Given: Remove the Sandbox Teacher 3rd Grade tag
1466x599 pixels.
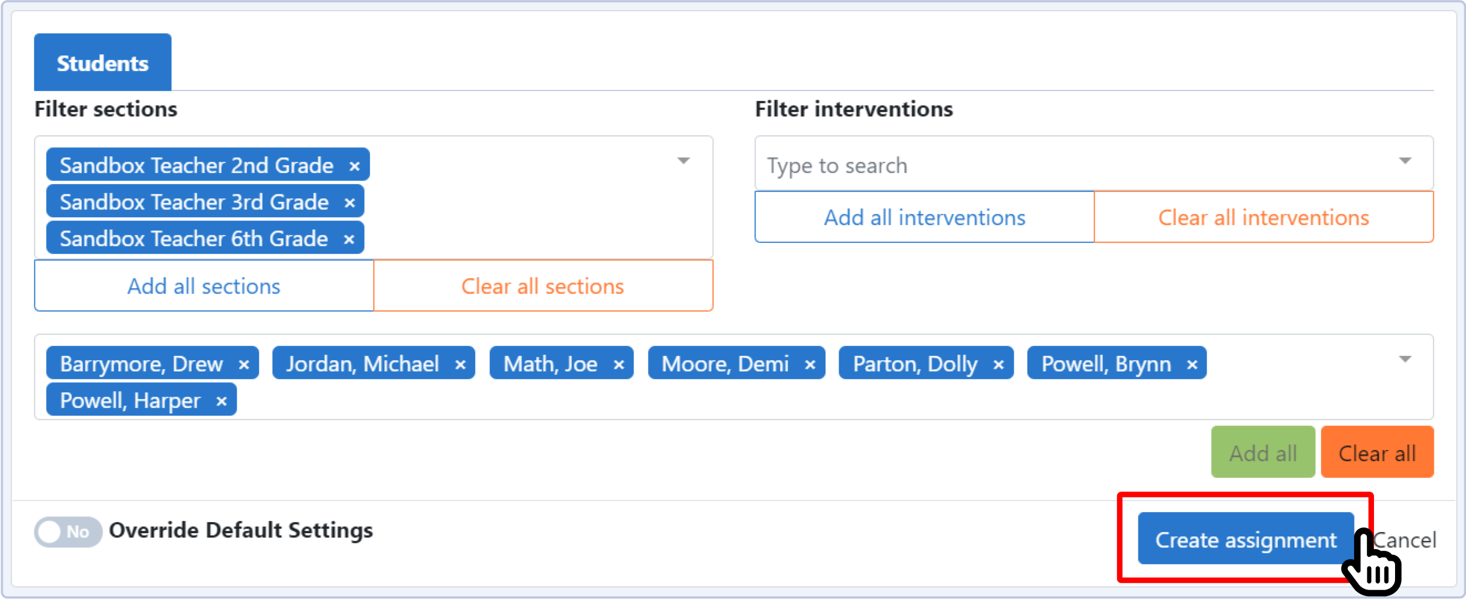Looking at the screenshot, I should (x=349, y=202).
